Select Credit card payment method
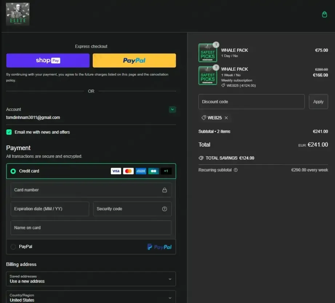This screenshot has height=303, width=335. tap(13, 171)
